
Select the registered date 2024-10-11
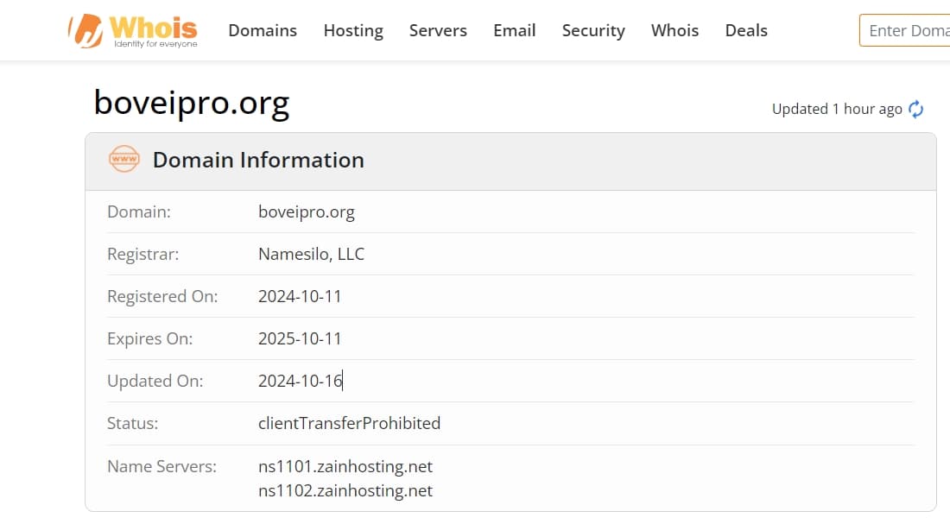[x=300, y=296]
